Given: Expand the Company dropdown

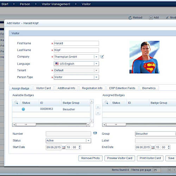Looking at the screenshot, I should [x=96, y=57].
